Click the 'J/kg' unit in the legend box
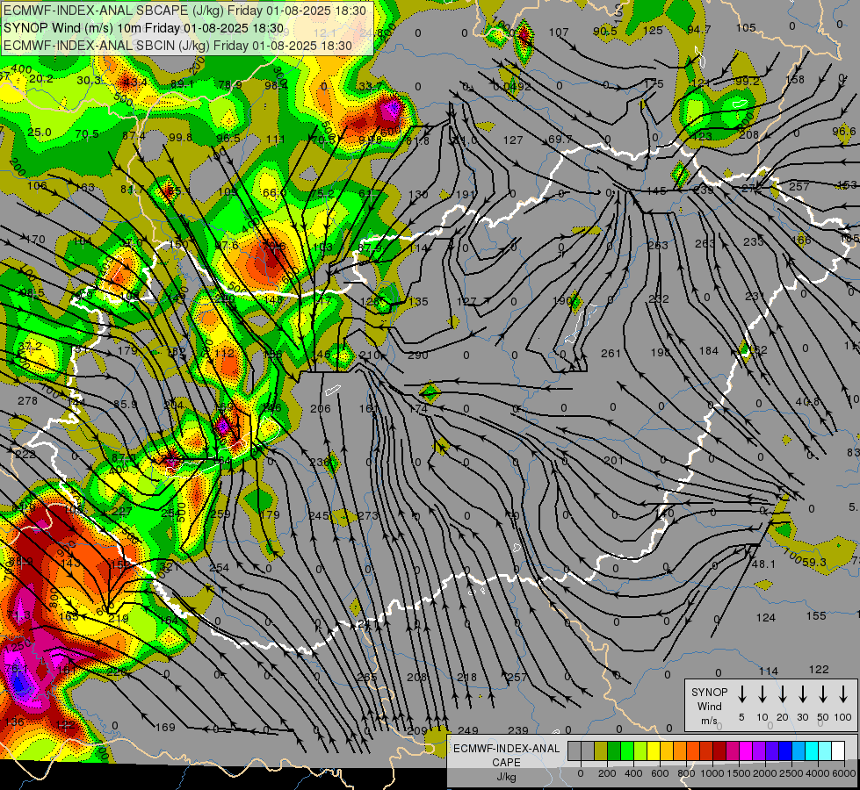 pyautogui.click(x=506, y=777)
